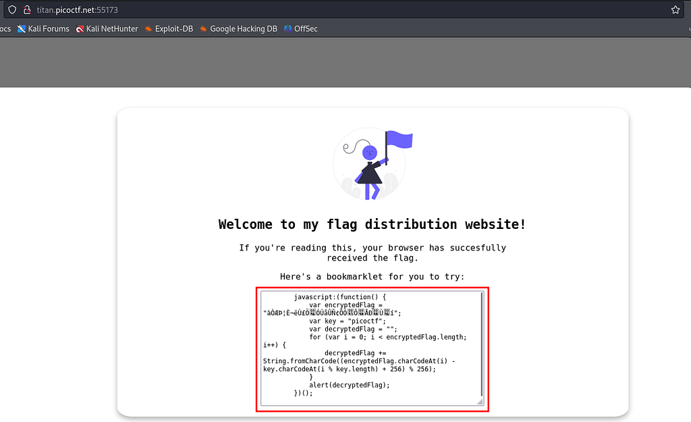The width and height of the screenshot is (691, 422).
Task: Click the Kali Forums bookmark icon
Action: tap(21, 29)
